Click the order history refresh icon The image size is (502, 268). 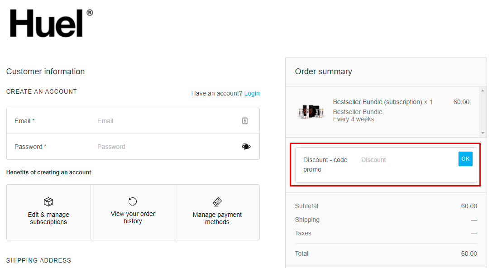(133, 201)
